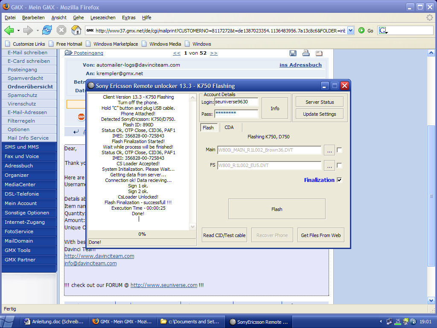Switch to SonyEricsson Remote taskbar item
Image resolution: width=437 pixels, height=328 pixels.
[x=258, y=322]
